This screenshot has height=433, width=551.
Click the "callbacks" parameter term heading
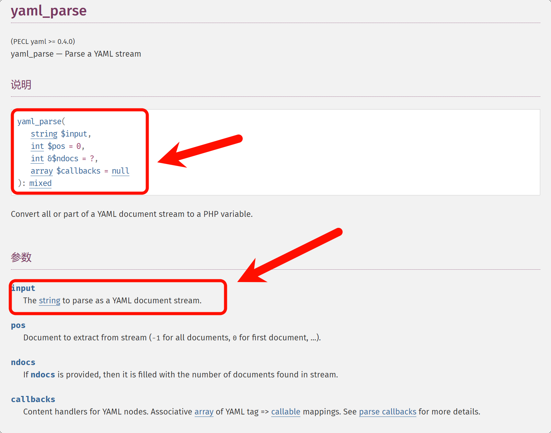click(x=33, y=399)
